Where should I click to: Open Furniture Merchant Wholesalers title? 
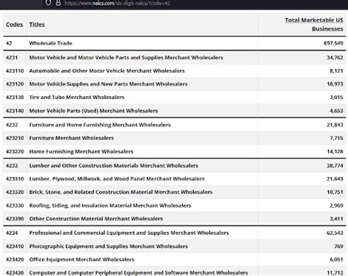pos(71,138)
